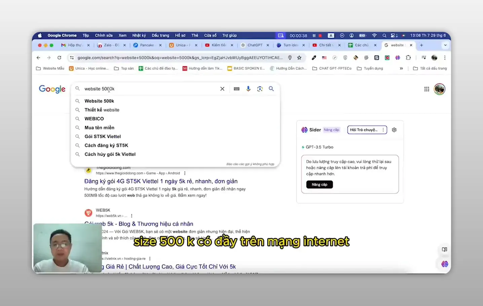Open Sider panel settings gear
Image resolution: width=483 pixels, height=306 pixels.
click(x=394, y=130)
